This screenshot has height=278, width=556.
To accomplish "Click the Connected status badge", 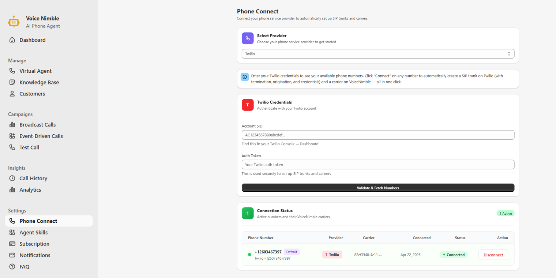I will pyautogui.click(x=454, y=255).
